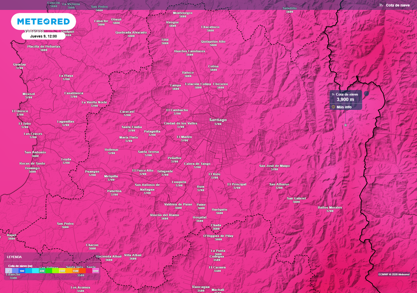The image size is (417, 293).
Task: Click the Paine label
Action: click(x=201, y=205)
